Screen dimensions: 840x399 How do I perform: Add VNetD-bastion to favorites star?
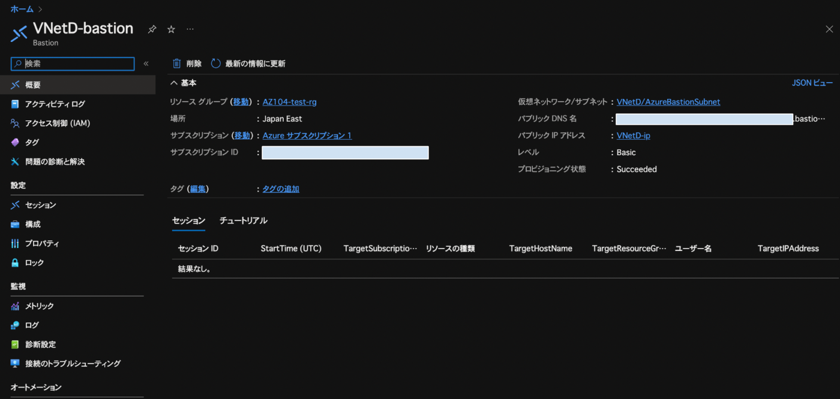171,29
